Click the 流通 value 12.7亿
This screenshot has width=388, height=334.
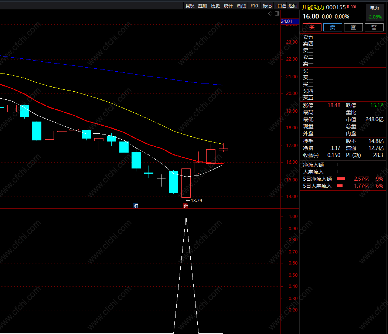coord(376,148)
